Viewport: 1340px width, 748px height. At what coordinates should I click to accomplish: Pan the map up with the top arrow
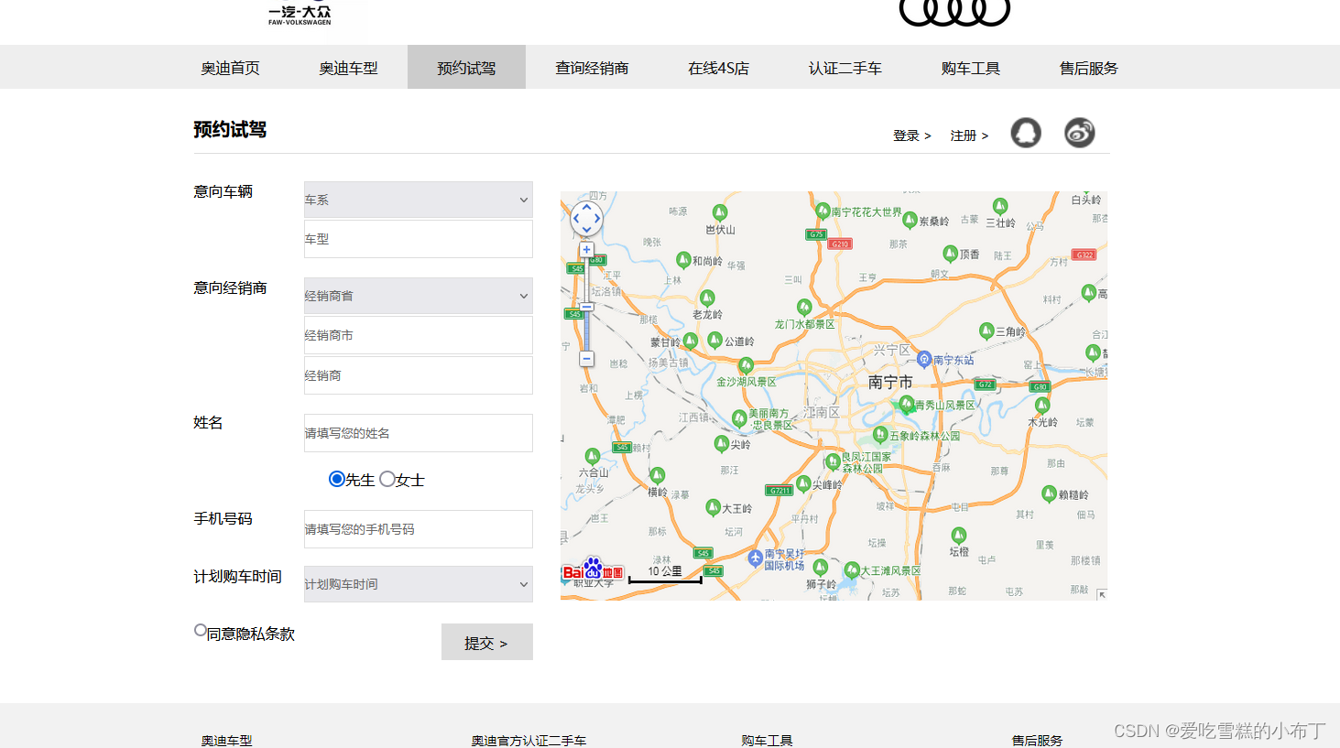(x=587, y=207)
